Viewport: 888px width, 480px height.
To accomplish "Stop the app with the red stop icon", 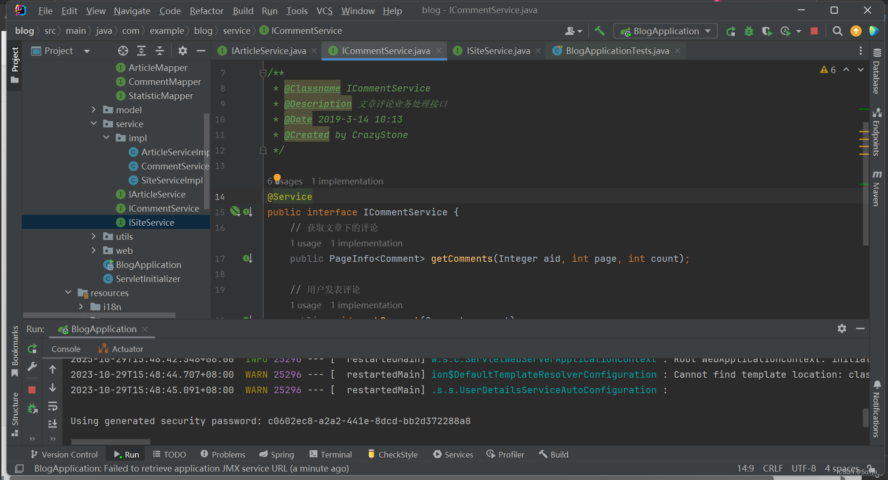I will tap(814, 31).
